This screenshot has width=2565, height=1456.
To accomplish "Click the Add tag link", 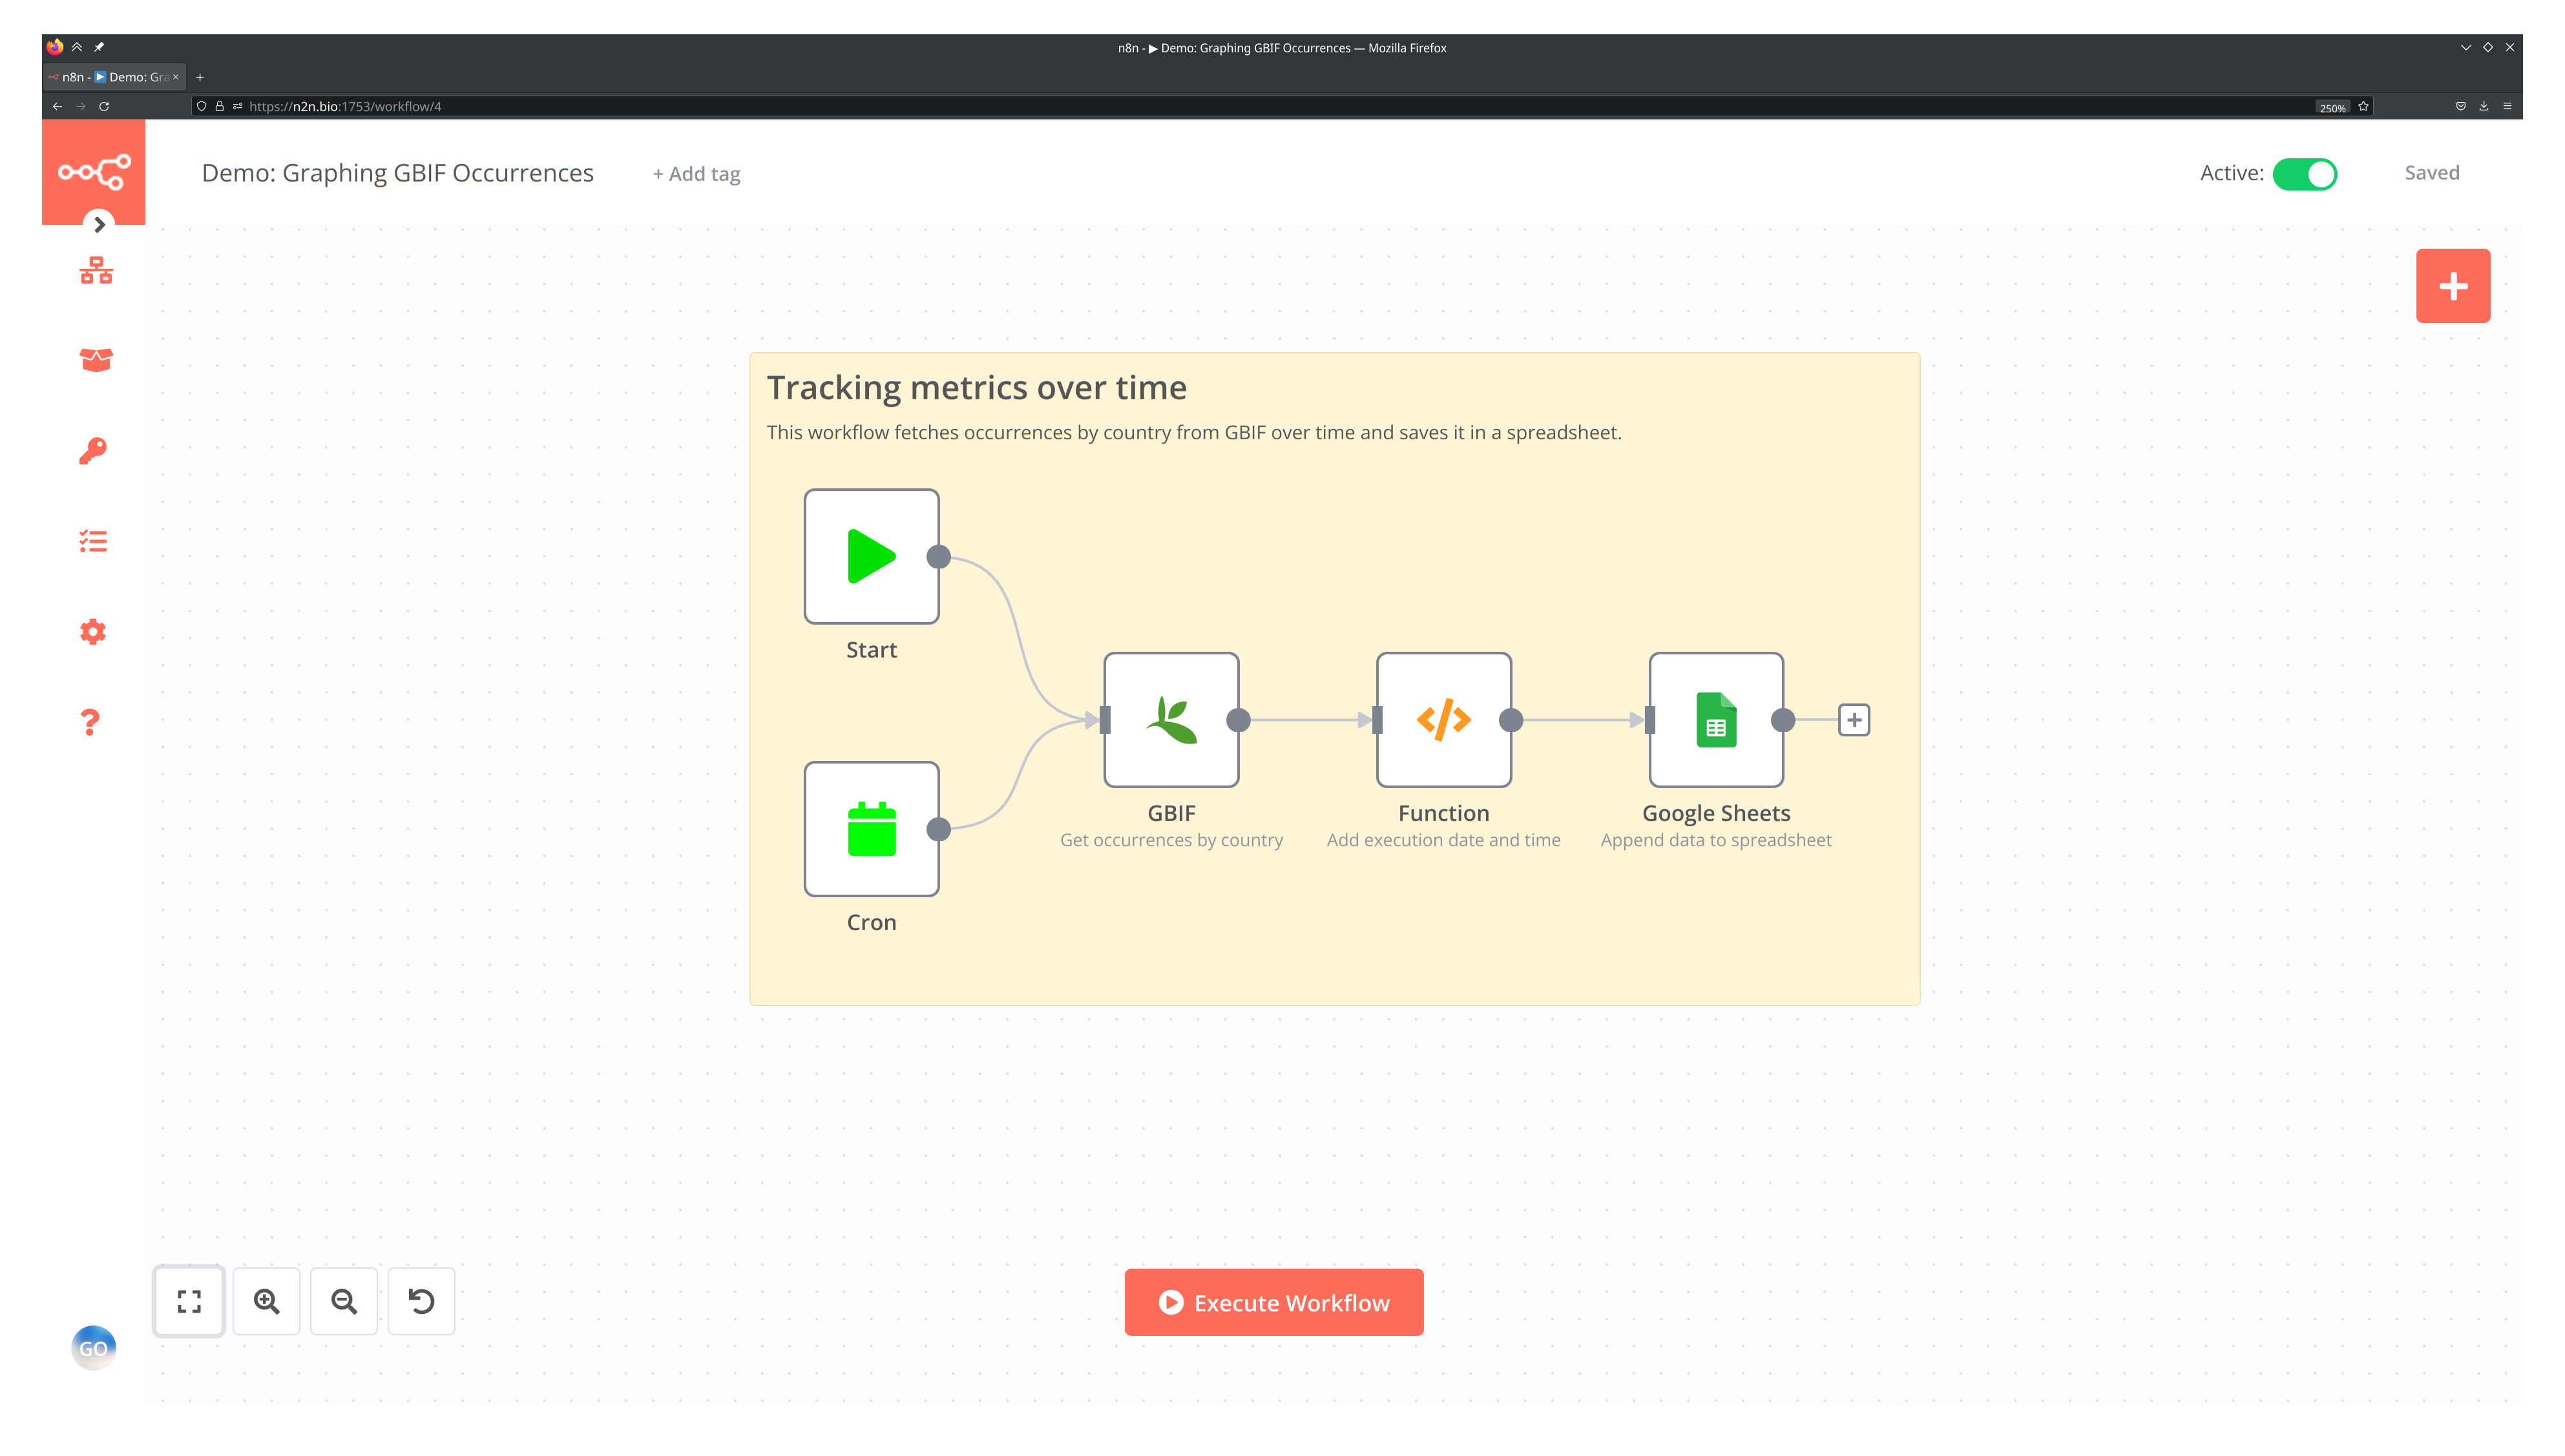I will [x=697, y=174].
